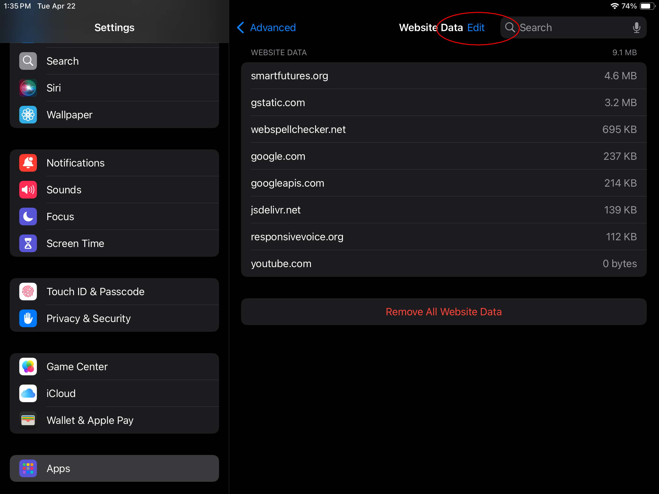Tap the Wallet & Apple Pay icon
The width and height of the screenshot is (659, 494).
pos(28,420)
